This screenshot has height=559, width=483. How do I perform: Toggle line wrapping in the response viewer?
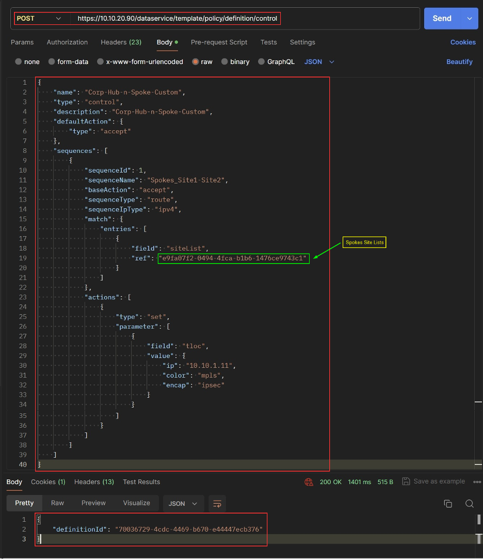click(x=217, y=503)
